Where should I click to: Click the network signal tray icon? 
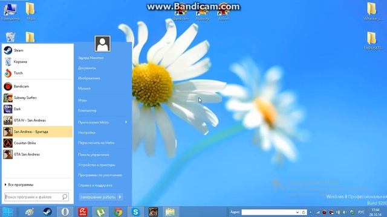[317, 212]
